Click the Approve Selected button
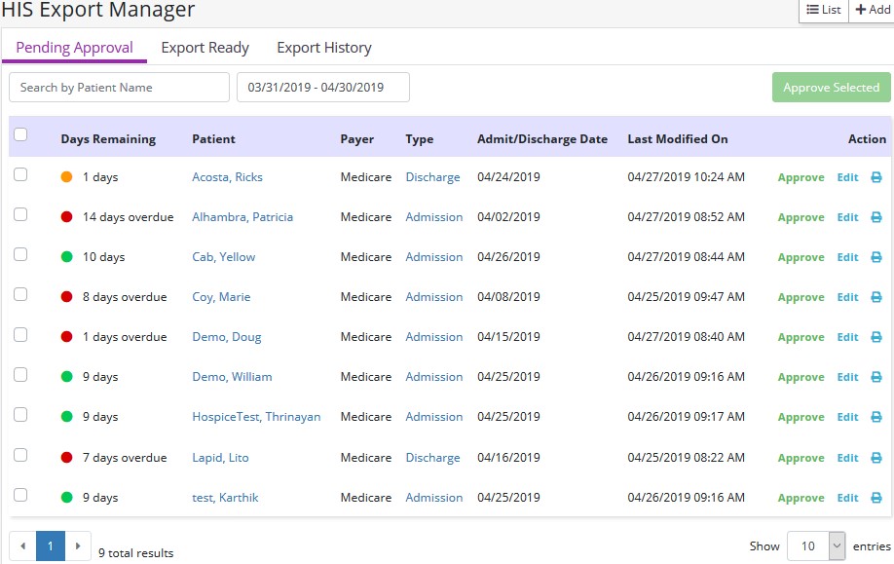Screen dimensions: 894x564 pos(831,88)
